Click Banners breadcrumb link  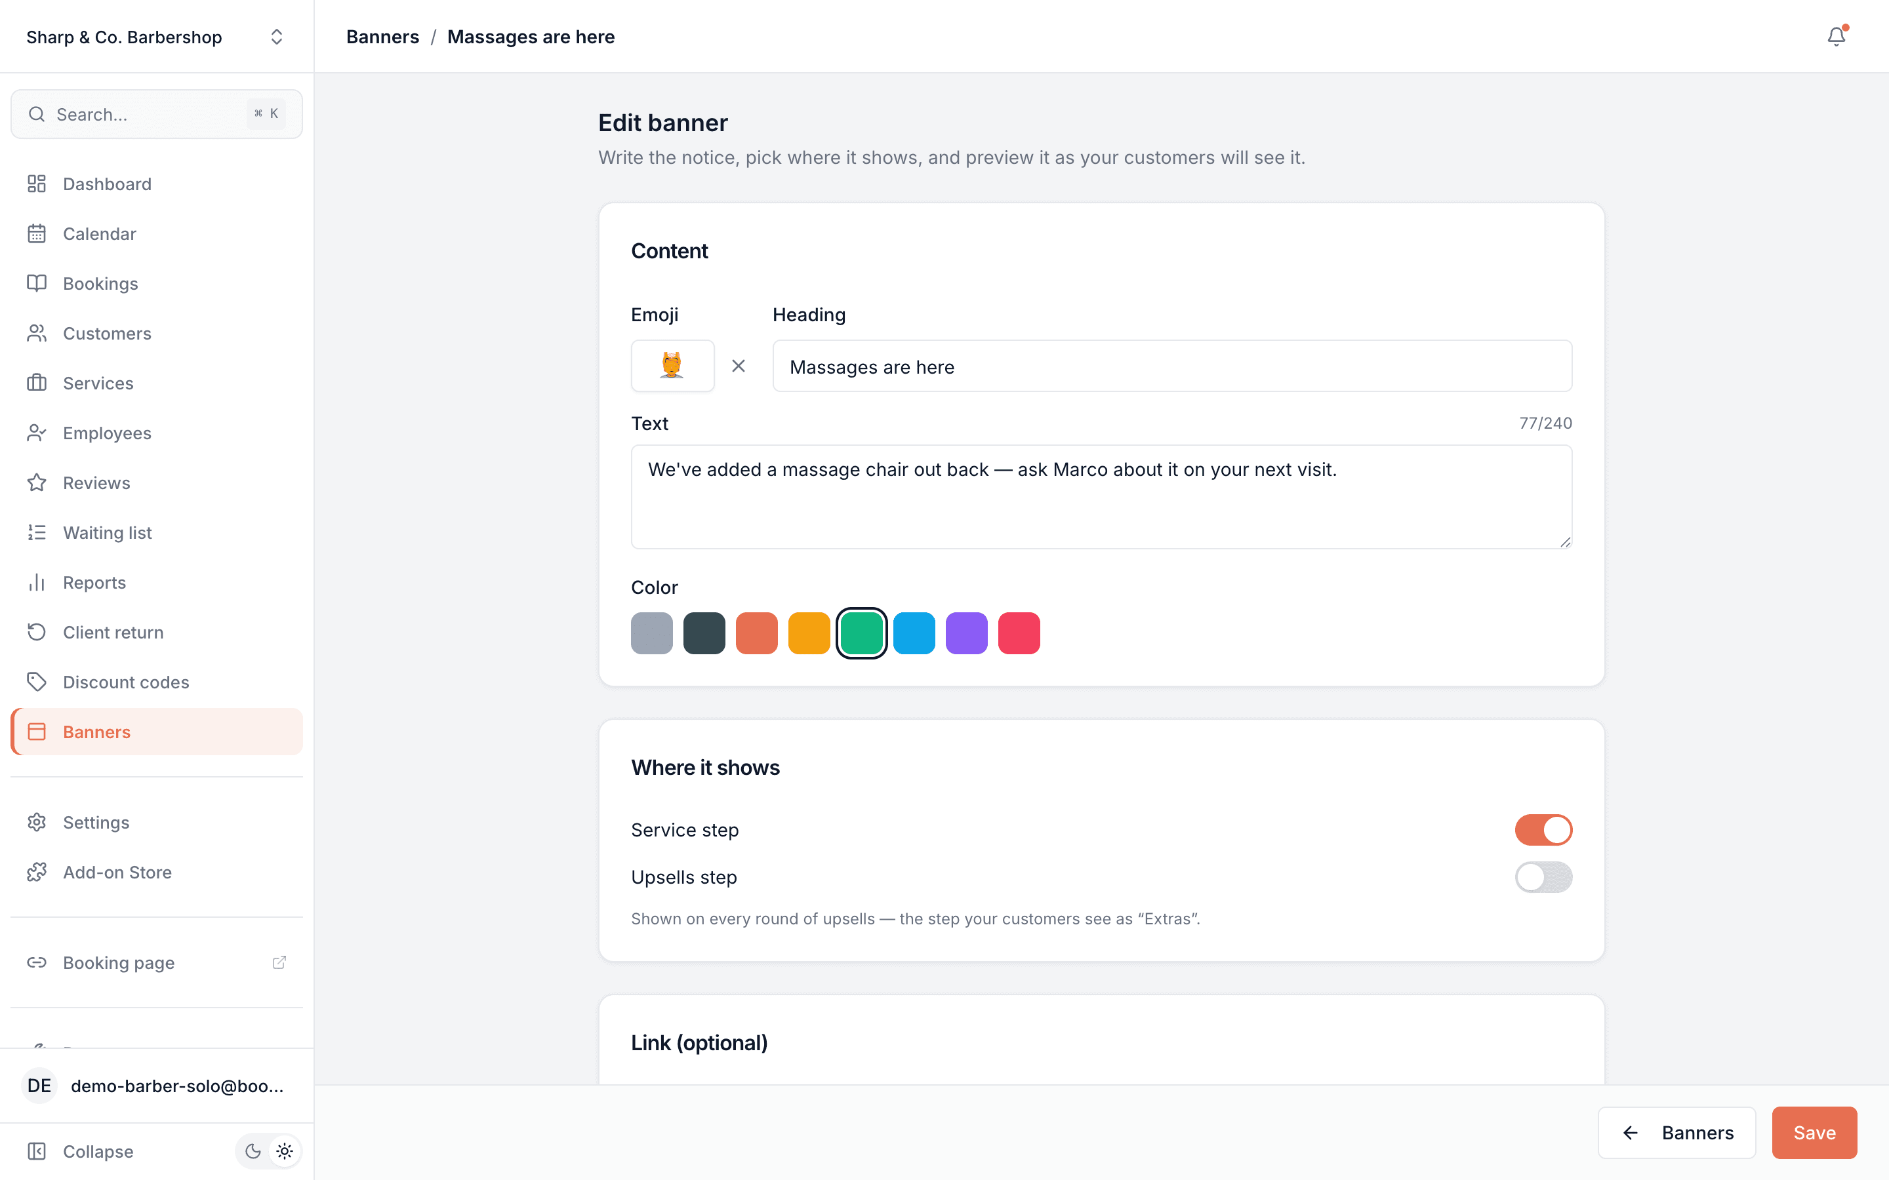(x=382, y=37)
